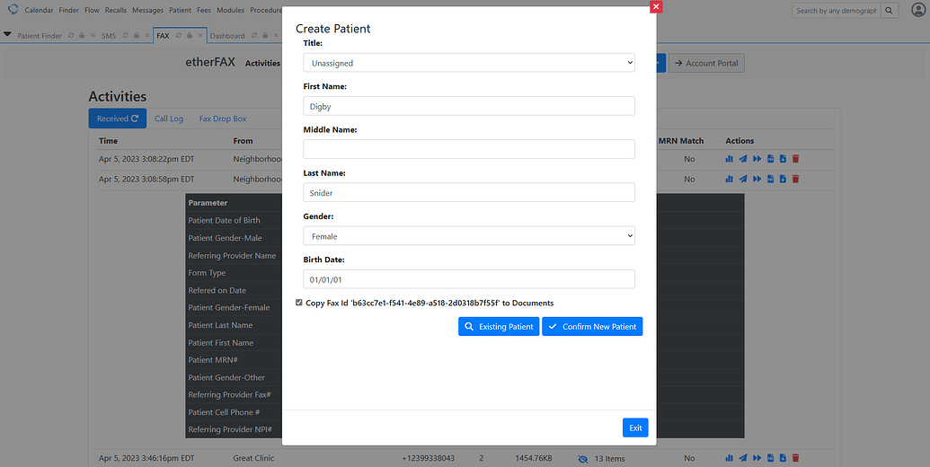This screenshot has height=467, width=930.
Task: Click refresh icon on Patient Finder tab
Action: [x=71, y=36]
